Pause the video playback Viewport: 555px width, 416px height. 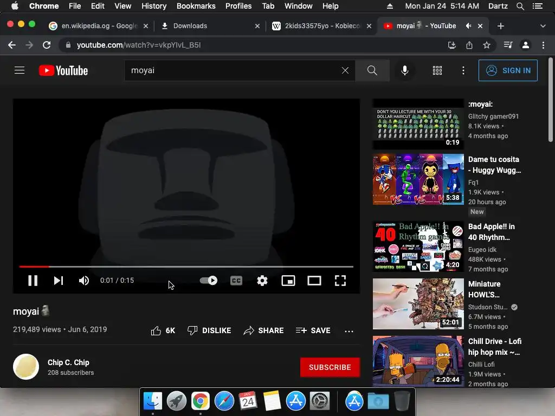33,281
